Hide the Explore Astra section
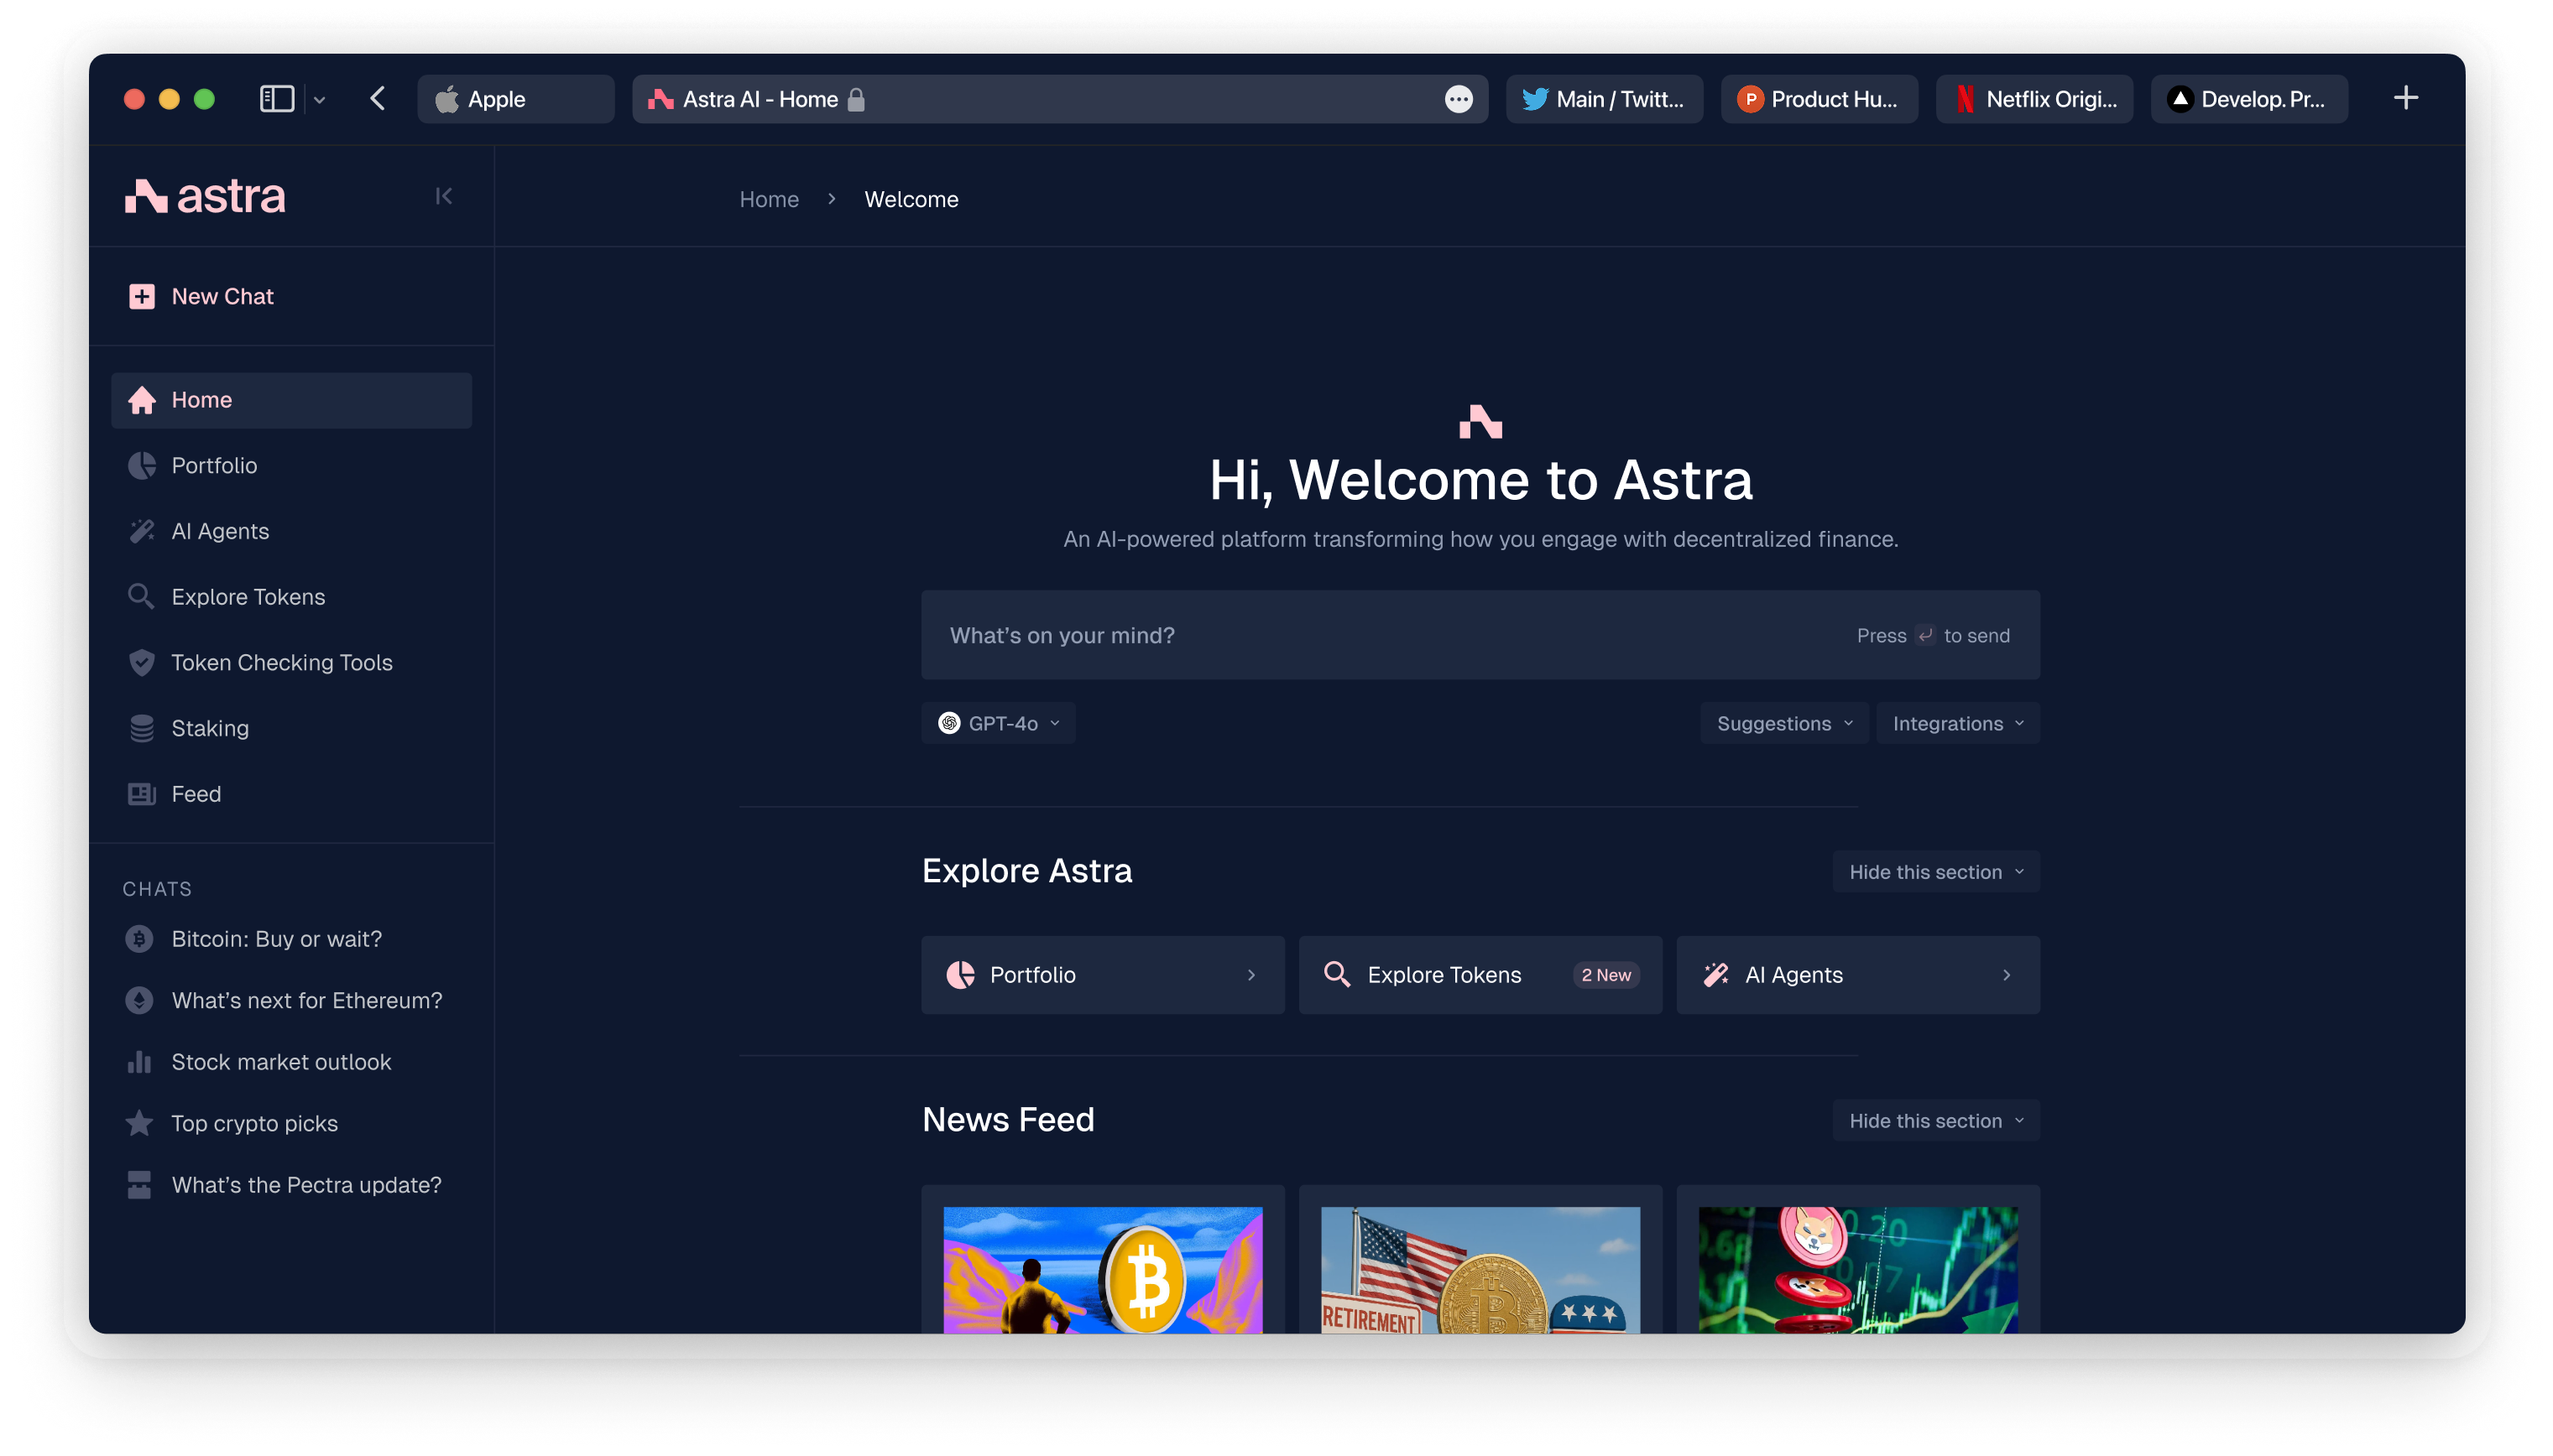The image size is (2553, 1456). 1934,872
